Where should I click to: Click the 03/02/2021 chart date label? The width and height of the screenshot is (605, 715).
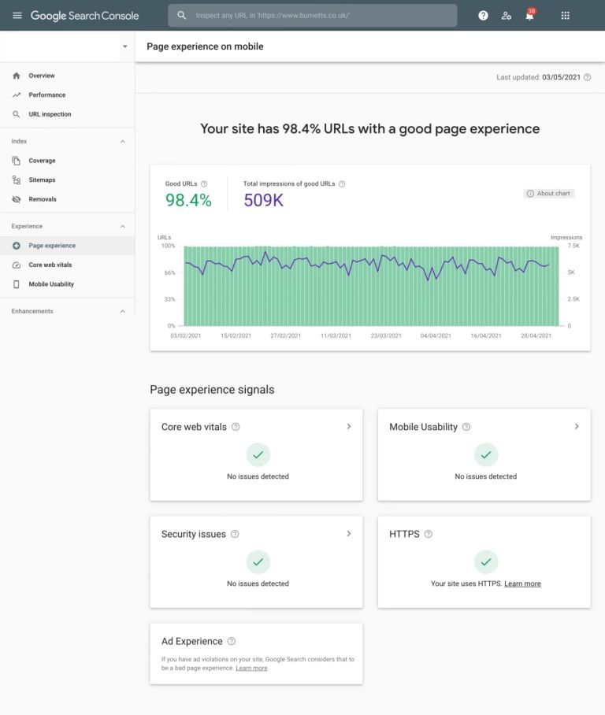click(x=186, y=335)
